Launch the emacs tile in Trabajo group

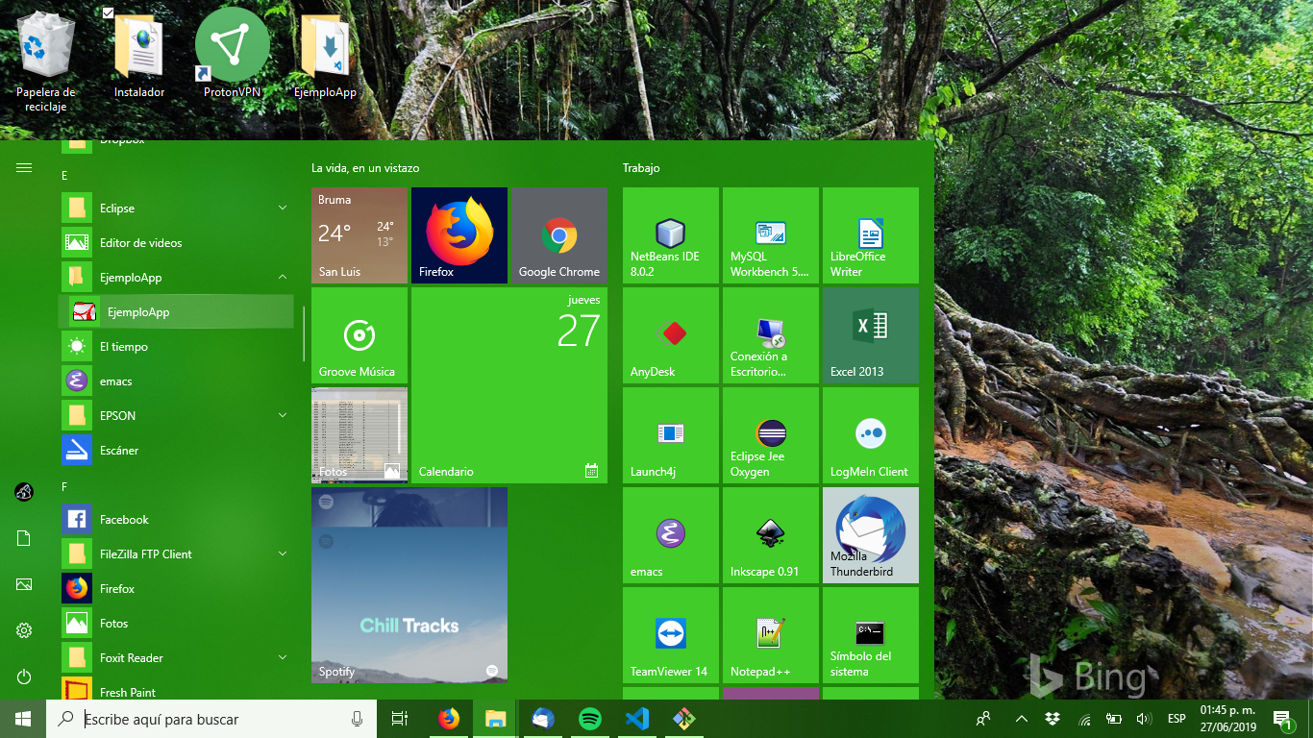point(671,535)
